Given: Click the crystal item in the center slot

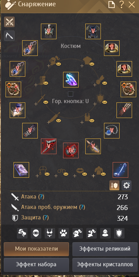Looking at the screenshot, I should pyautogui.click(x=71, y=79).
